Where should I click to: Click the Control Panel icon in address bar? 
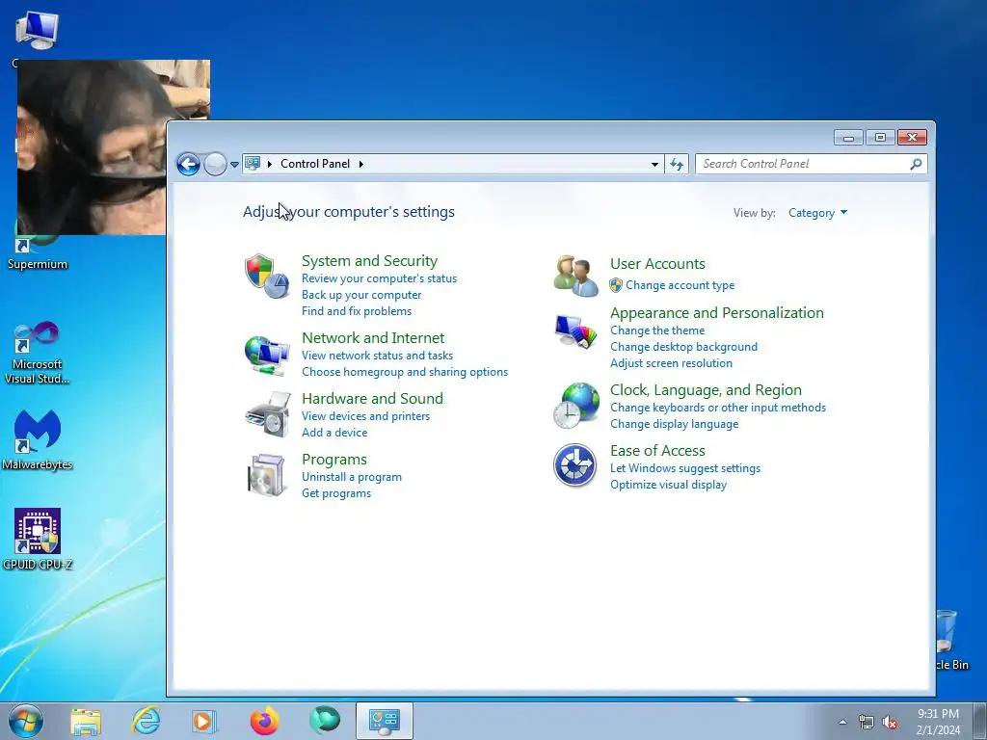click(x=253, y=164)
